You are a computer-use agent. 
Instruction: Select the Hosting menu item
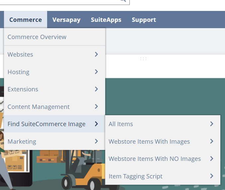pos(54,72)
